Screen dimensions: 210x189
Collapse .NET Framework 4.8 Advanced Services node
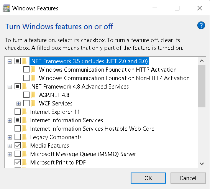pos(10,87)
